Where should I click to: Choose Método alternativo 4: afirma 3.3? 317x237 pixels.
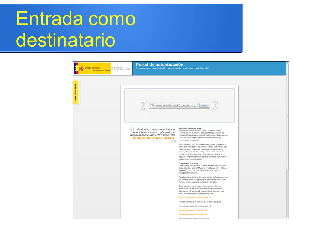(193, 210)
